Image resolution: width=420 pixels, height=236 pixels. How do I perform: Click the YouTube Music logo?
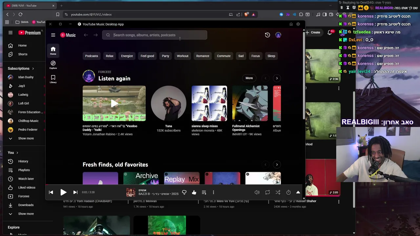pyautogui.click(x=68, y=35)
